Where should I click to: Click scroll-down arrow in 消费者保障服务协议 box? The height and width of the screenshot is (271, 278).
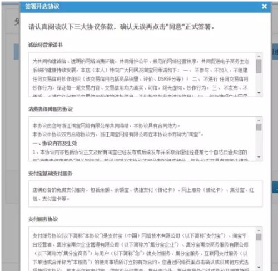[259, 157]
